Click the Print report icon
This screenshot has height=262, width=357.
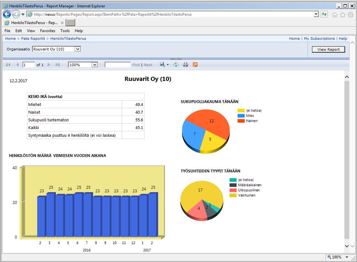point(186,65)
